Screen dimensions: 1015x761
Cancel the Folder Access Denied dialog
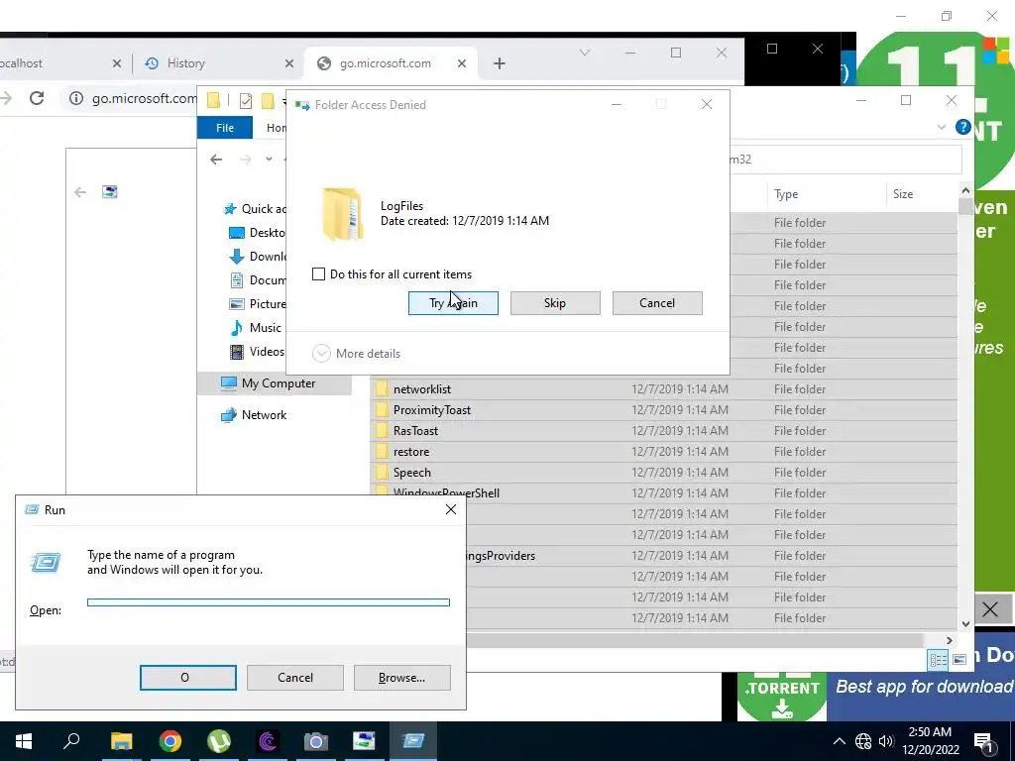(x=657, y=303)
